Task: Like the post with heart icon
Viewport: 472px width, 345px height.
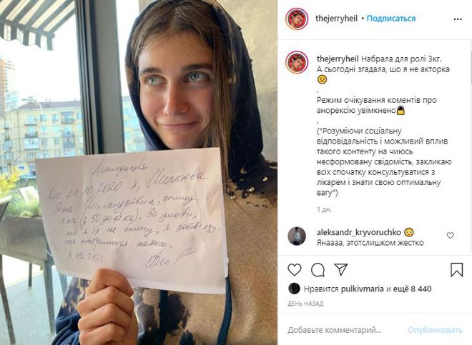Action: click(295, 269)
